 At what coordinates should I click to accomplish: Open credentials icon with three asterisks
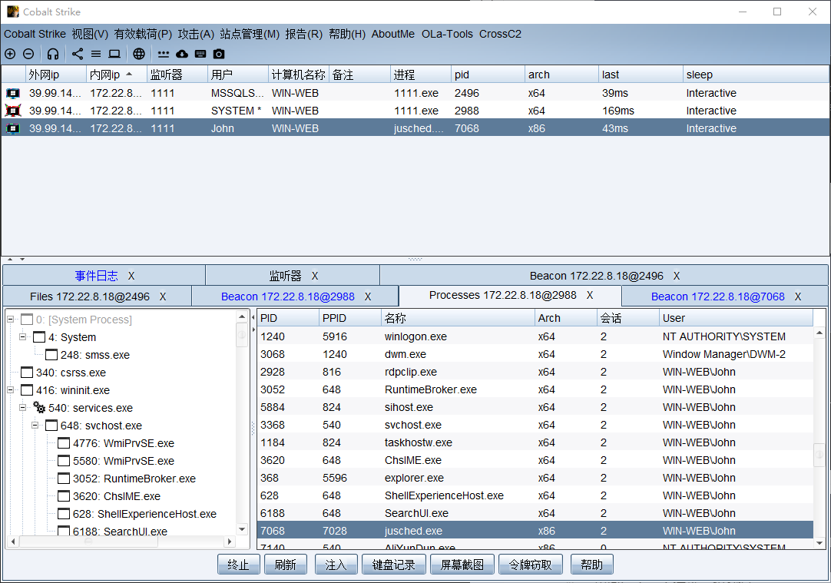coord(164,54)
